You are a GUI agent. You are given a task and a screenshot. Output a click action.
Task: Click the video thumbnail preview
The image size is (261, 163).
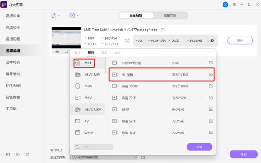pos(66,38)
